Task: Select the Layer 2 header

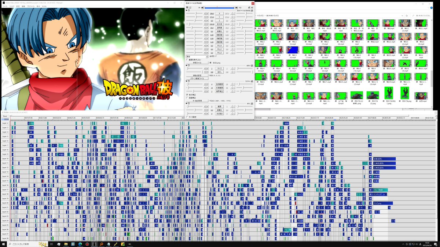Action: pos(5,123)
